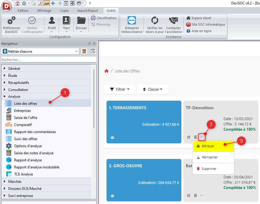260x204 pixels.
Task: Expand the Marchés section in navigator
Action: click(x=15, y=182)
